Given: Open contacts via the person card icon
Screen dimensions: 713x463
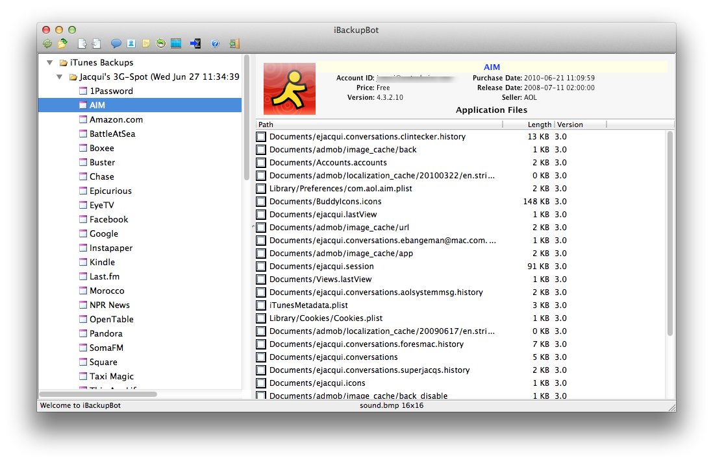Looking at the screenshot, I should [x=131, y=43].
